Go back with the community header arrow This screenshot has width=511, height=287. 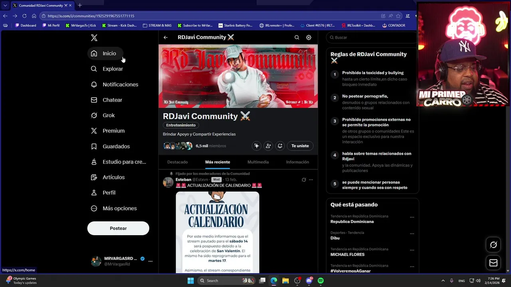[x=166, y=37]
